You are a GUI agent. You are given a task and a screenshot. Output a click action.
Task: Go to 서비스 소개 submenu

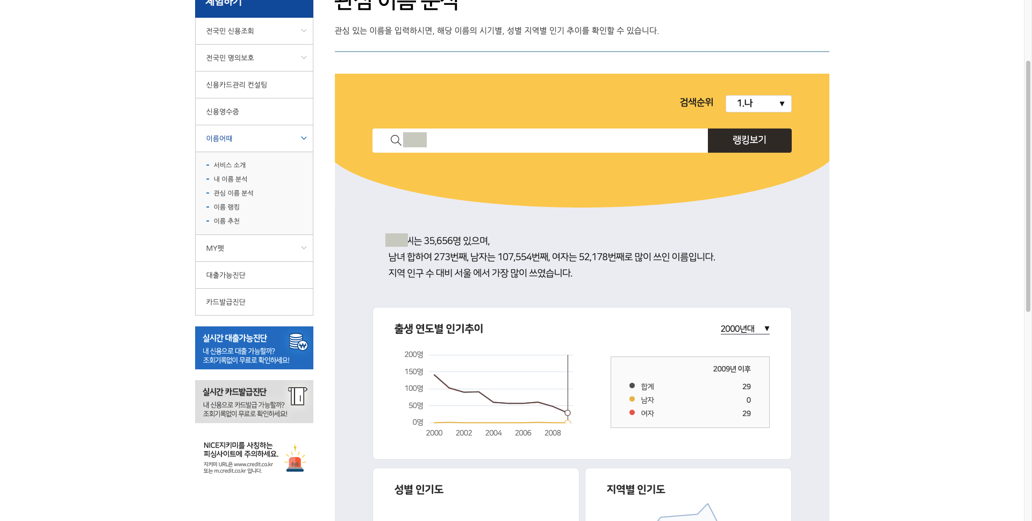[230, 165]
